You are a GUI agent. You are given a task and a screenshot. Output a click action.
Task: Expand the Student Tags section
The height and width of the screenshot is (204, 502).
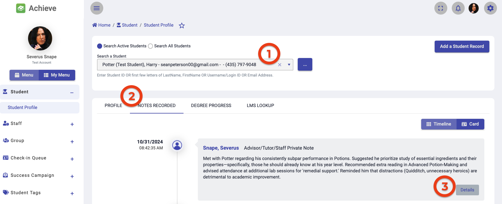[72, 193]
